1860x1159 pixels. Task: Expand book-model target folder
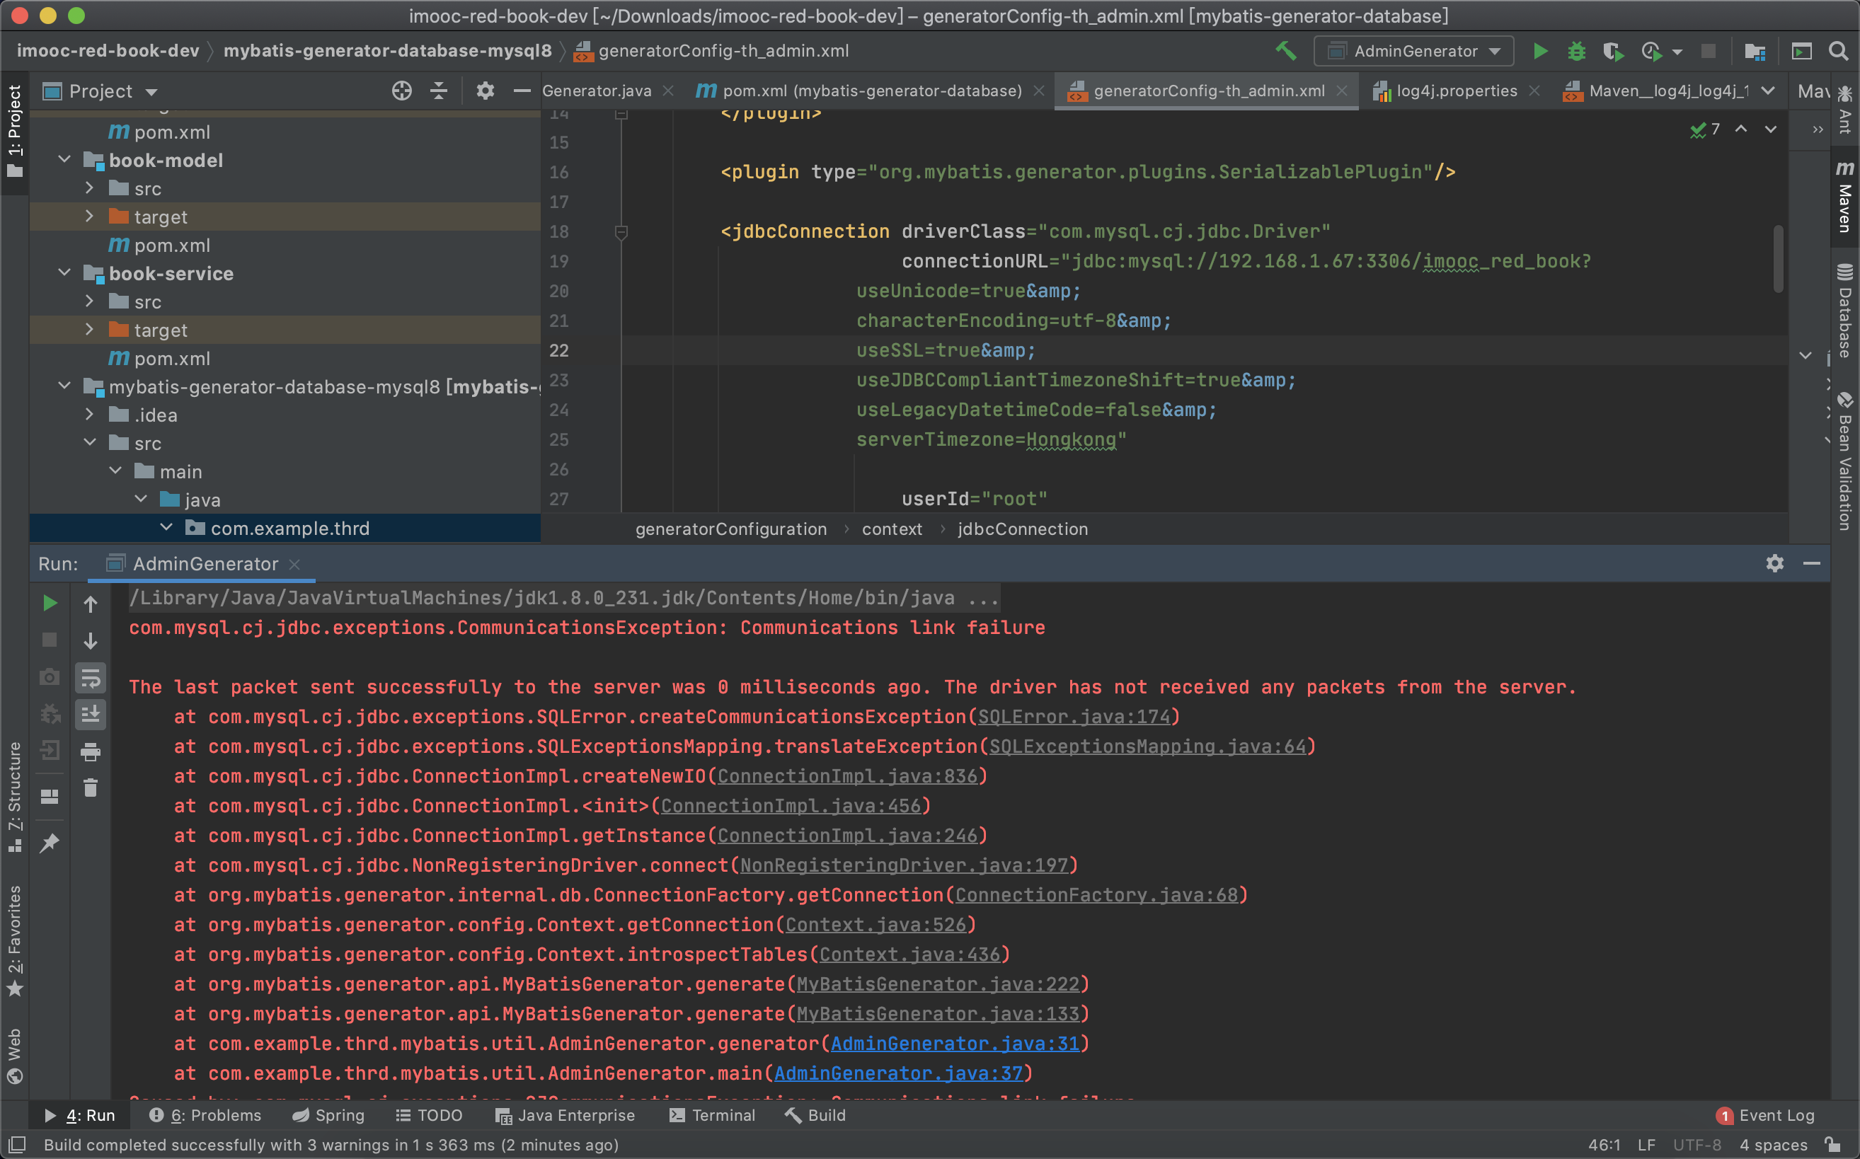tap(90, 217)
